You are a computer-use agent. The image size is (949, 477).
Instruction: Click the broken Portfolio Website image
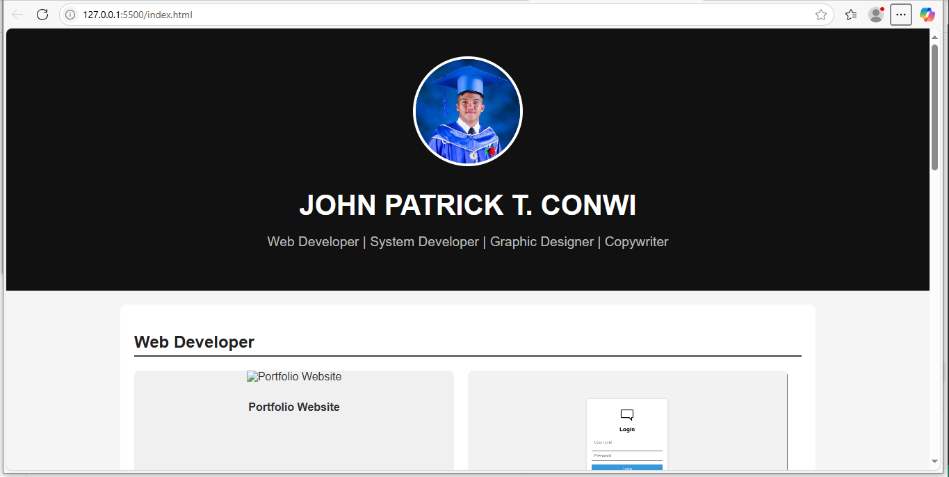(294, 377)
